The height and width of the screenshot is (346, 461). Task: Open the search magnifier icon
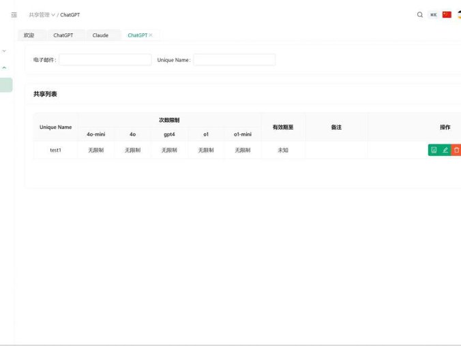pyautogui.click(x=420, y=15)
